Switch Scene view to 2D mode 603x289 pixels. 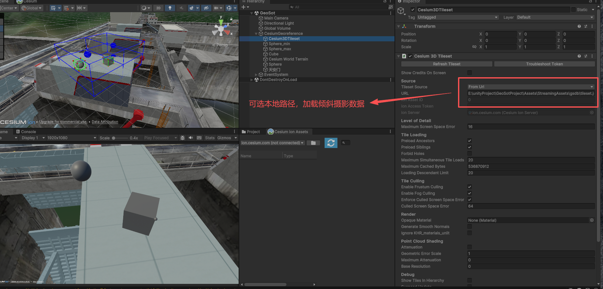pyautogui.click(x=158, y=8)
